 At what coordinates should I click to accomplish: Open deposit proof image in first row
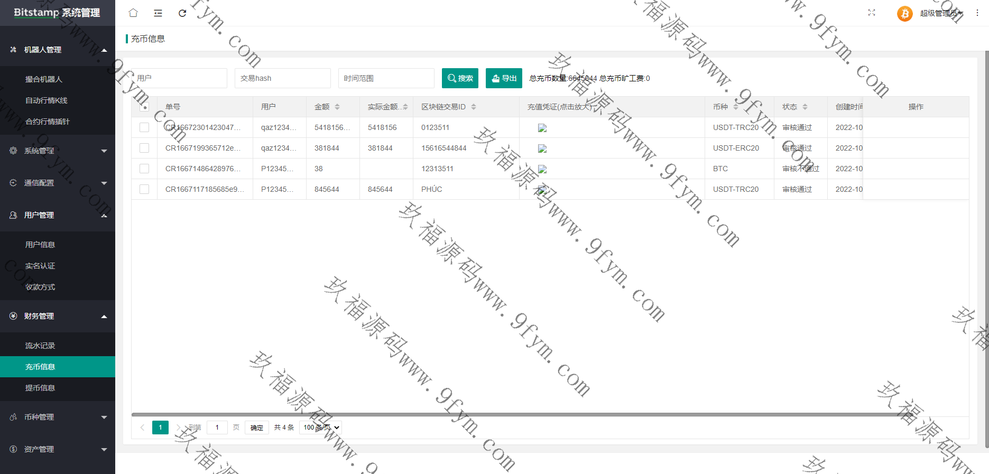tap(542, 128)
